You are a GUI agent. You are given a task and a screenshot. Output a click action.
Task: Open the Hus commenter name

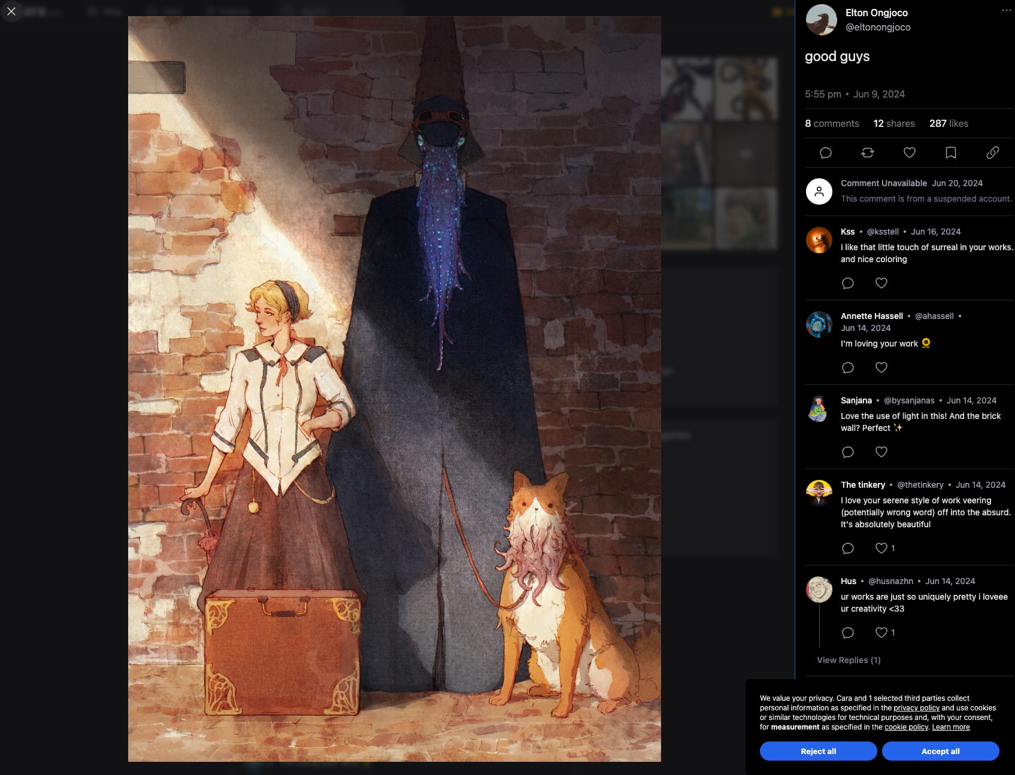click(x=848, y=581)
